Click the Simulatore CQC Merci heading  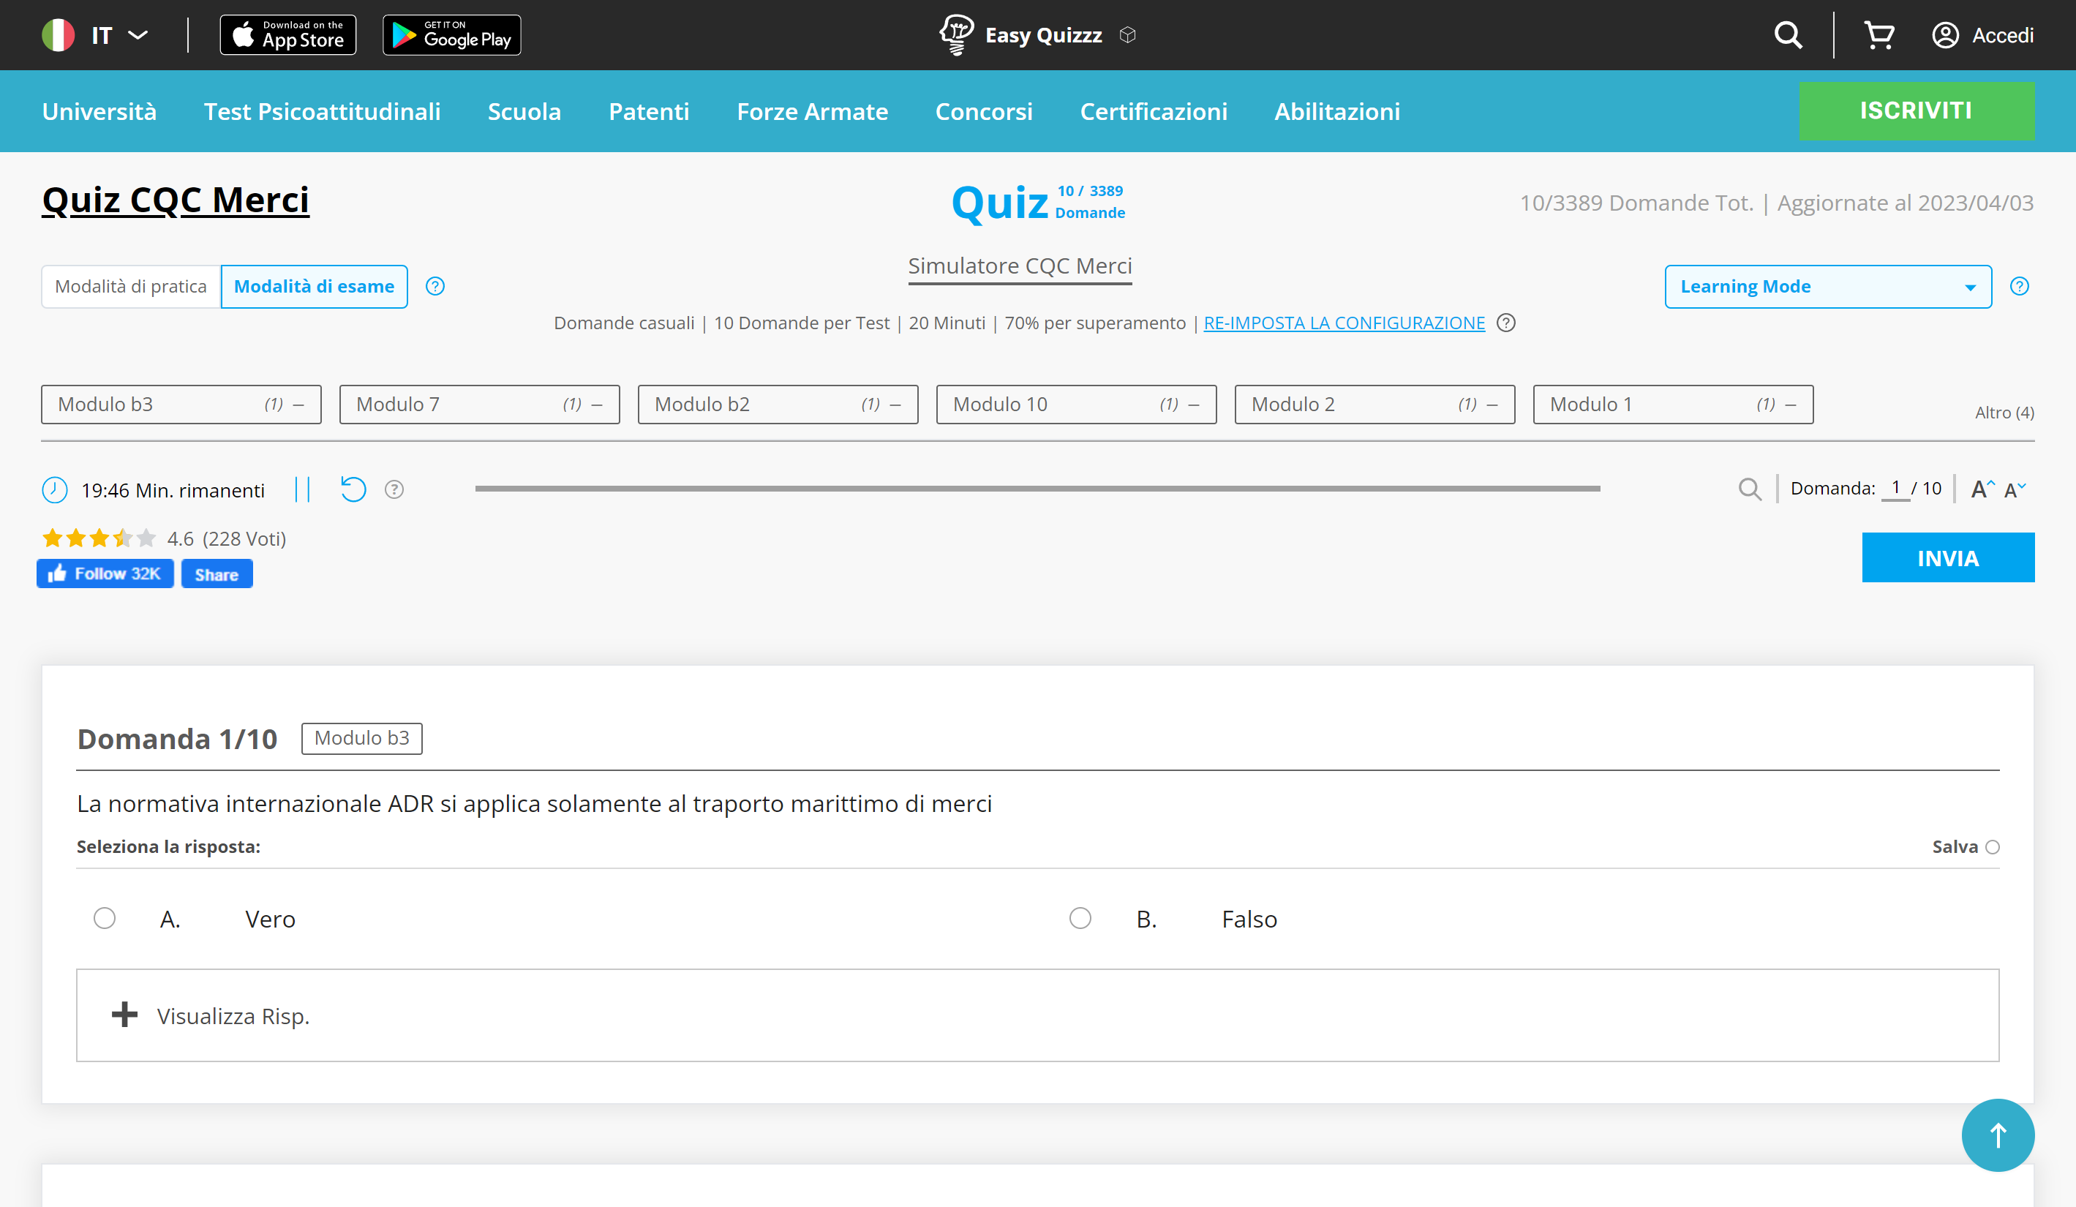tap(1020, 266)
